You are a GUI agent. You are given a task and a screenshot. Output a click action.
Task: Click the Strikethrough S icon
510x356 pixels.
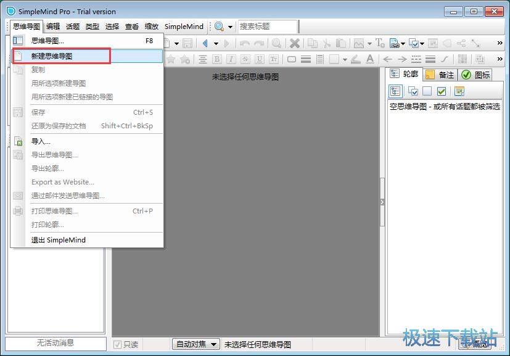[245, 59]
